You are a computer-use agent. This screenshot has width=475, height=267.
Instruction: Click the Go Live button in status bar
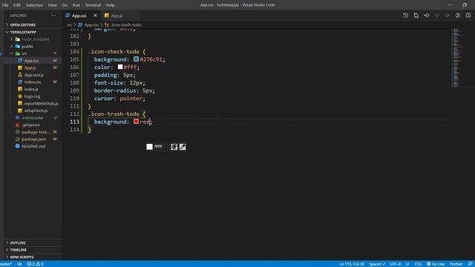(436, 264)
